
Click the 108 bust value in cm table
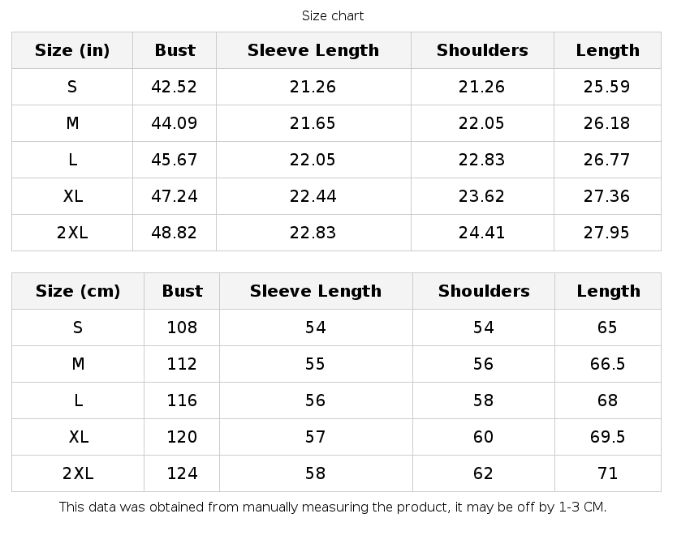pyautogui.click(x=182, y=328)
